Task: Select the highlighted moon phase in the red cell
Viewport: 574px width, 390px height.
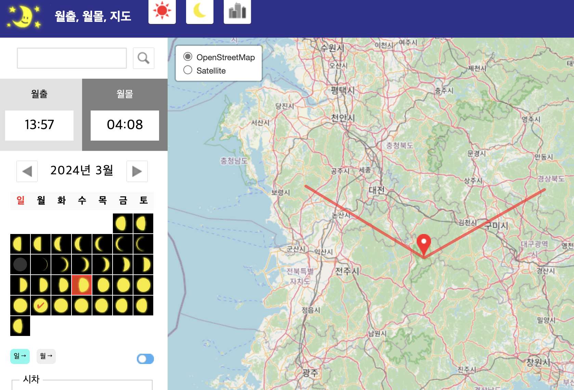Action: 81,285
